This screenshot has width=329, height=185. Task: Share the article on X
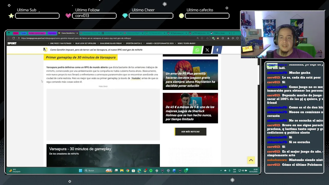tap(207, 50)
